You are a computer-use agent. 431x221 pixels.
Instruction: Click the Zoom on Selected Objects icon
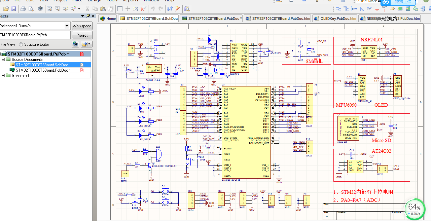pyautogui.click(x=65, y=9)
